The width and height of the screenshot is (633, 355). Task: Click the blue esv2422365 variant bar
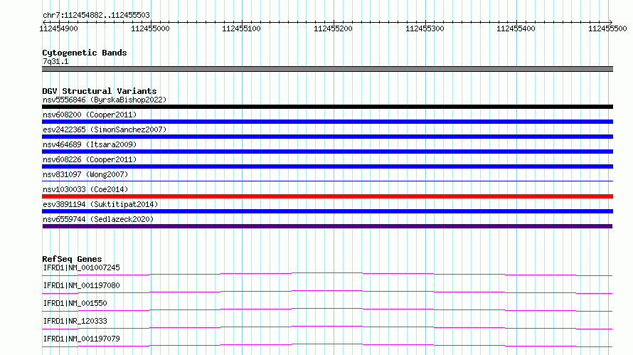coord(327,137)
